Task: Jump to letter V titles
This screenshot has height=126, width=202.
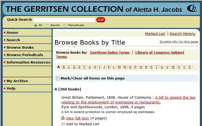Action: coord(167,67)
